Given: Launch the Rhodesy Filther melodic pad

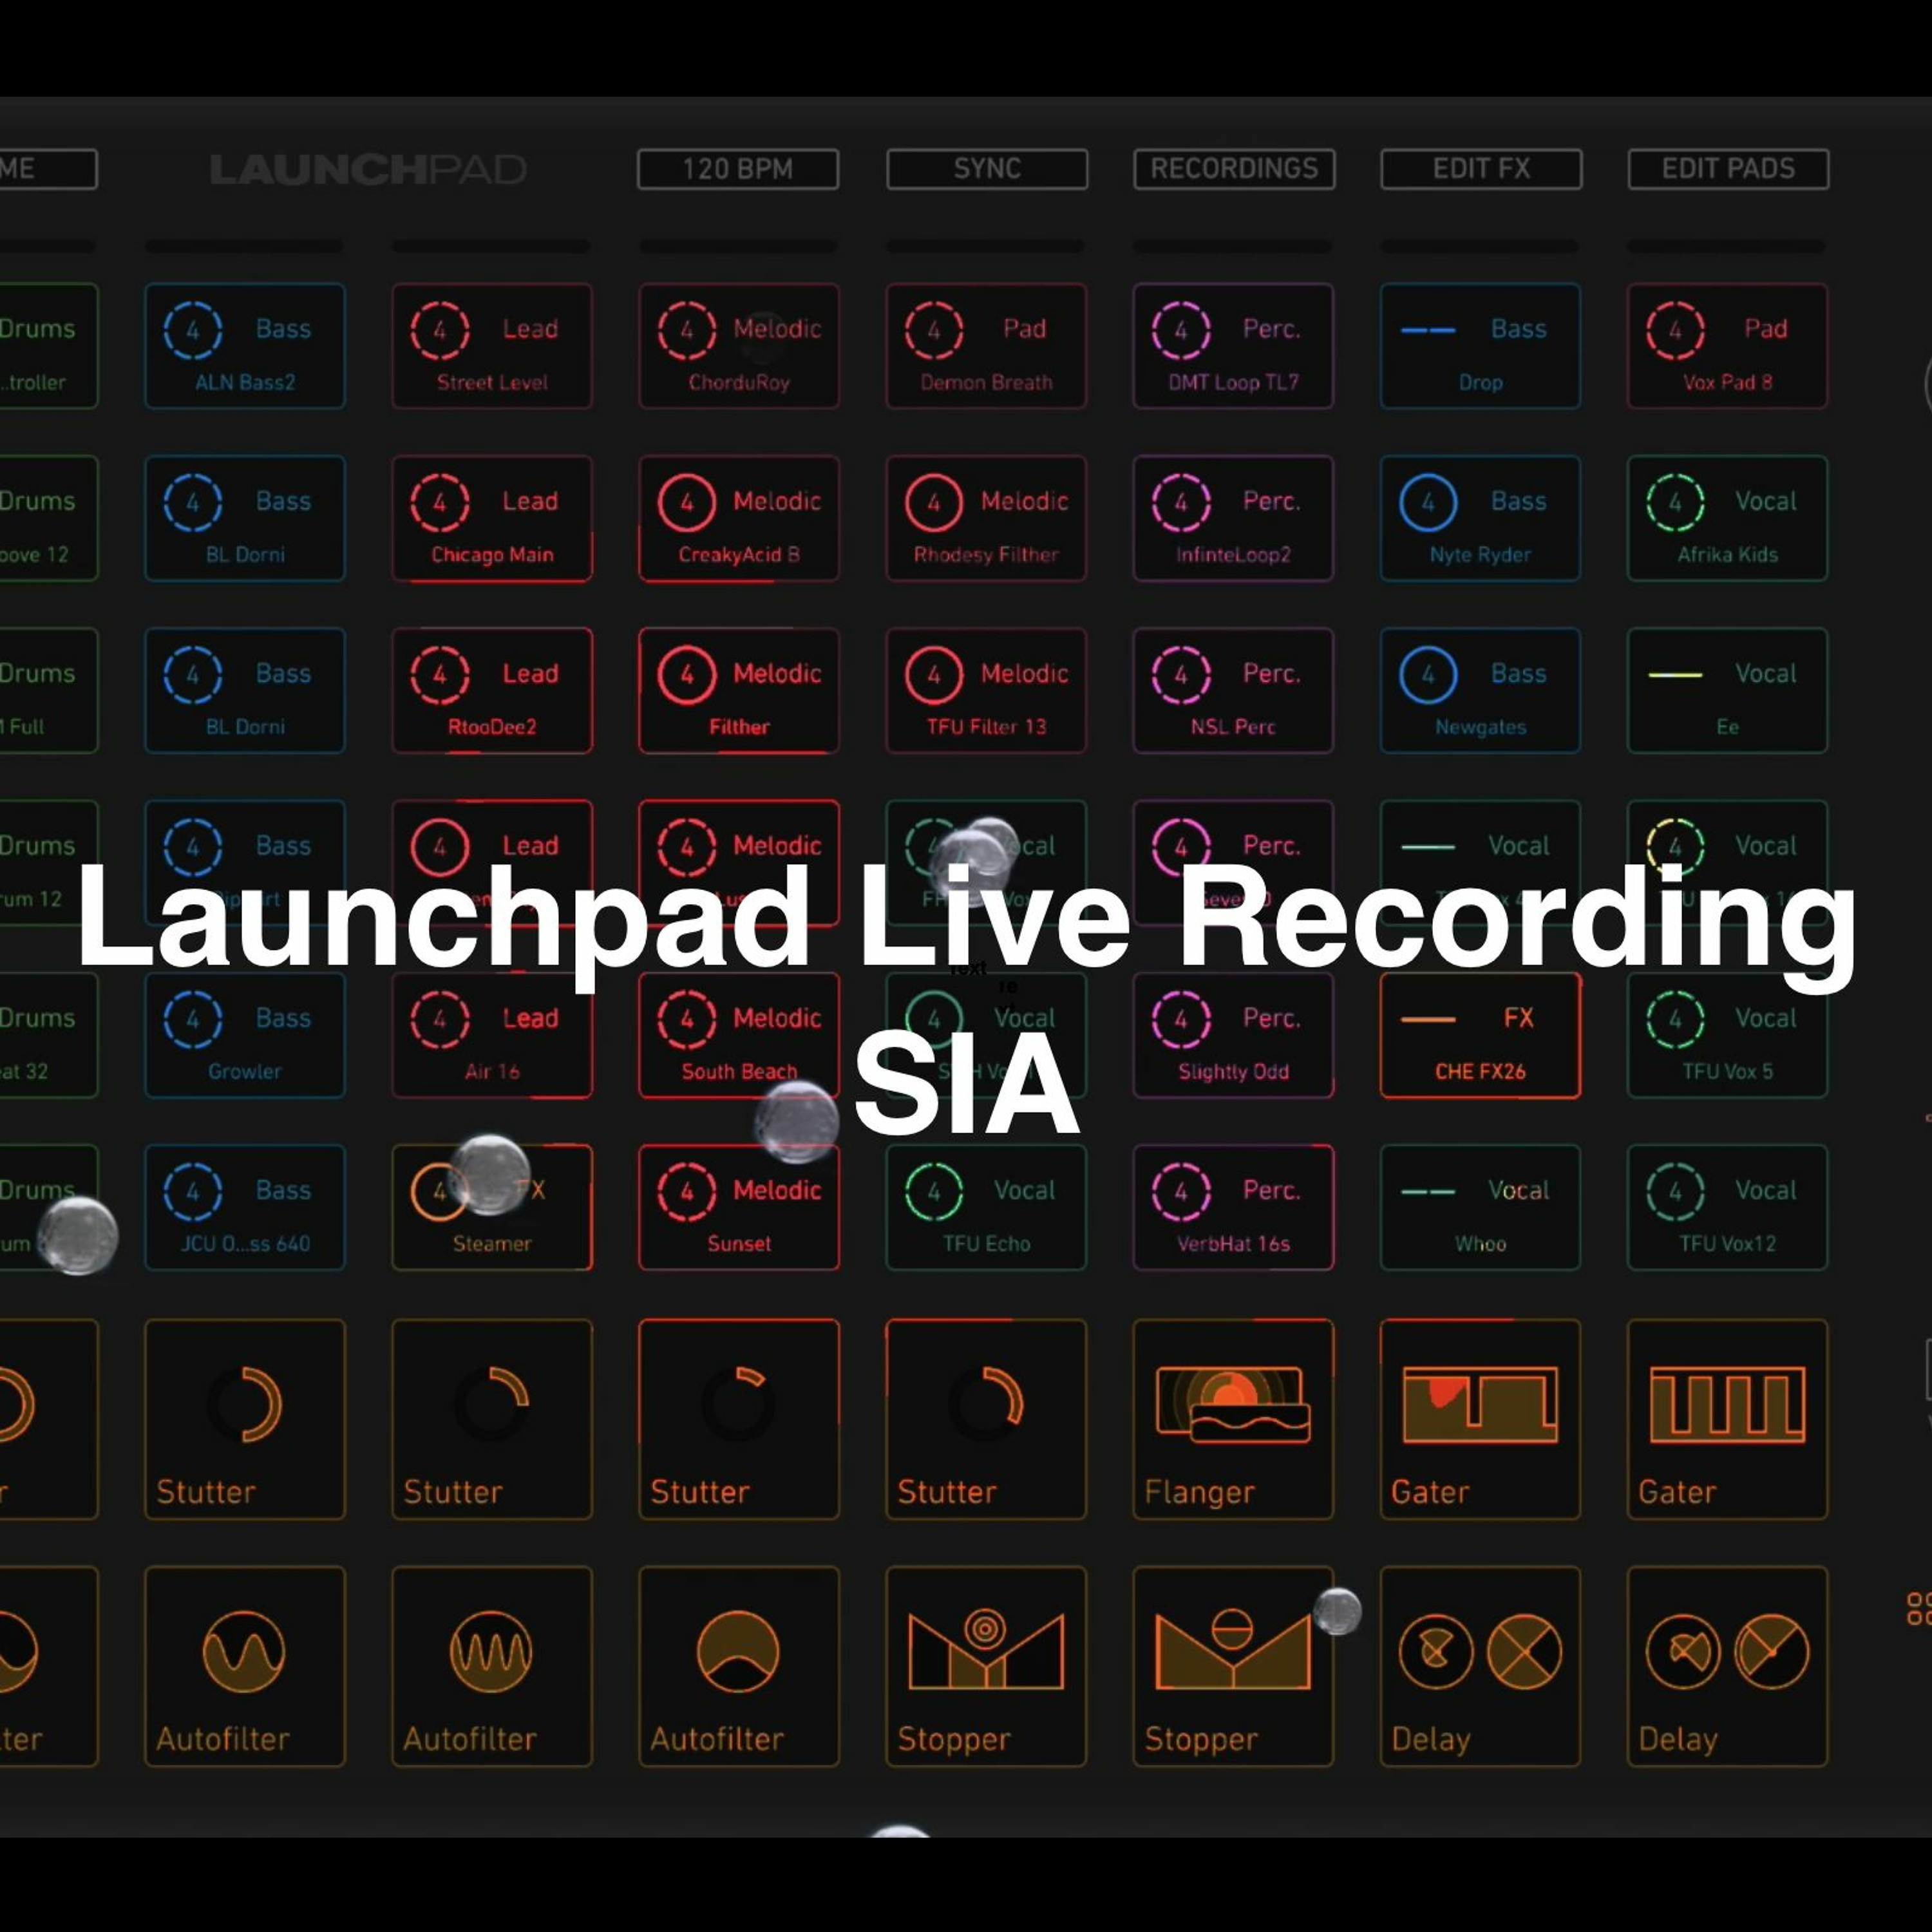Looking at the screenshot, I should tap(986, 518).
